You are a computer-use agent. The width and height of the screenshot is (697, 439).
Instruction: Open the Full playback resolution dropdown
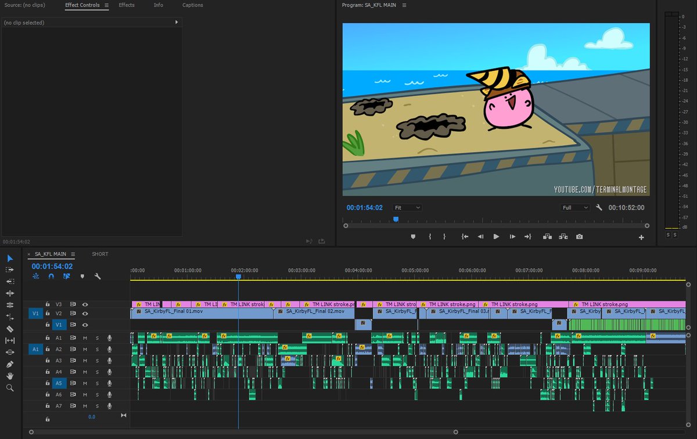[576, 207]
